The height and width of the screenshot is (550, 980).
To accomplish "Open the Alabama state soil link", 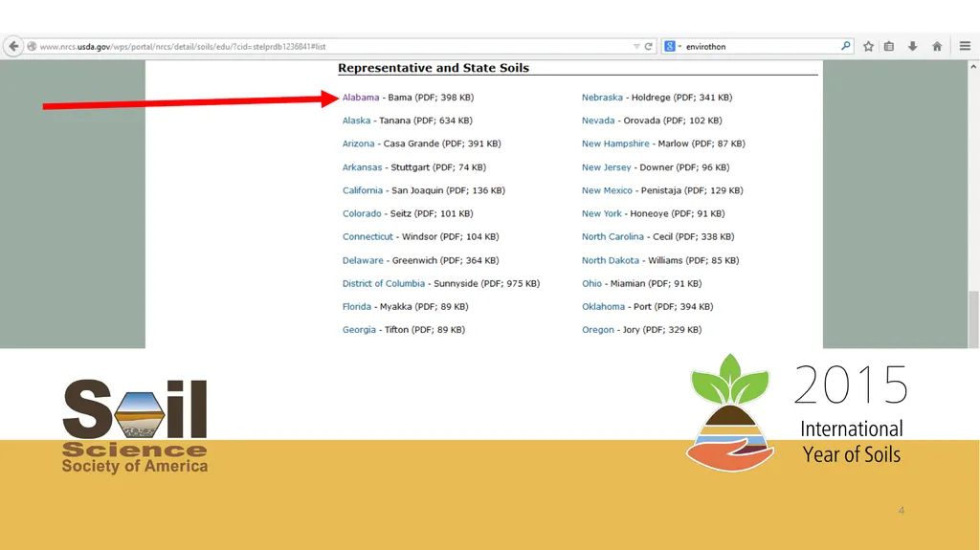I will 361,98.
